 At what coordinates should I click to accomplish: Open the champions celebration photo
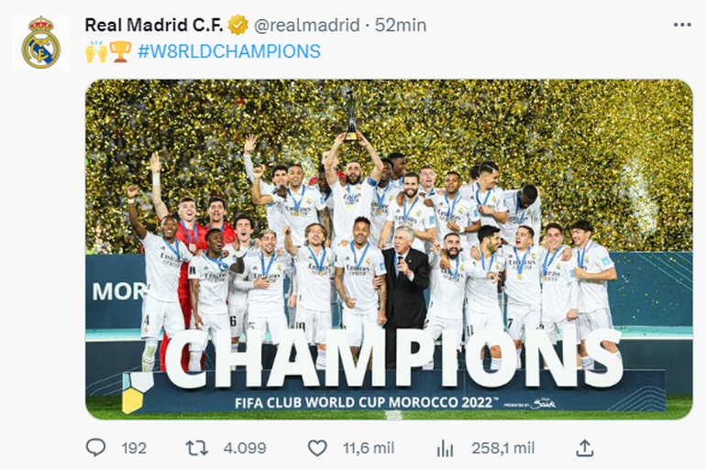point(389,249)
